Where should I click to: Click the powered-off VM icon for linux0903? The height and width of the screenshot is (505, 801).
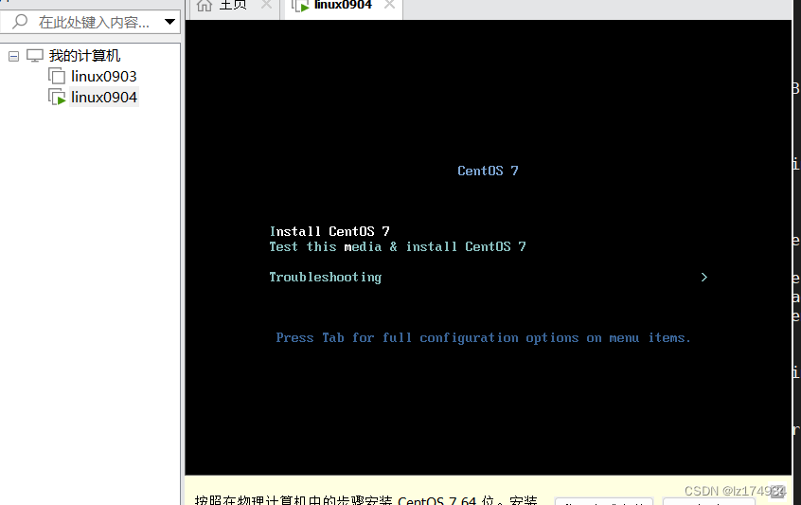pyautogui.click(x=57, y=76)
